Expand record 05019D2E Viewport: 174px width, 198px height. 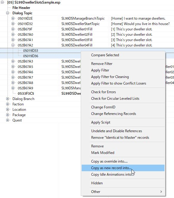point(13,18)
